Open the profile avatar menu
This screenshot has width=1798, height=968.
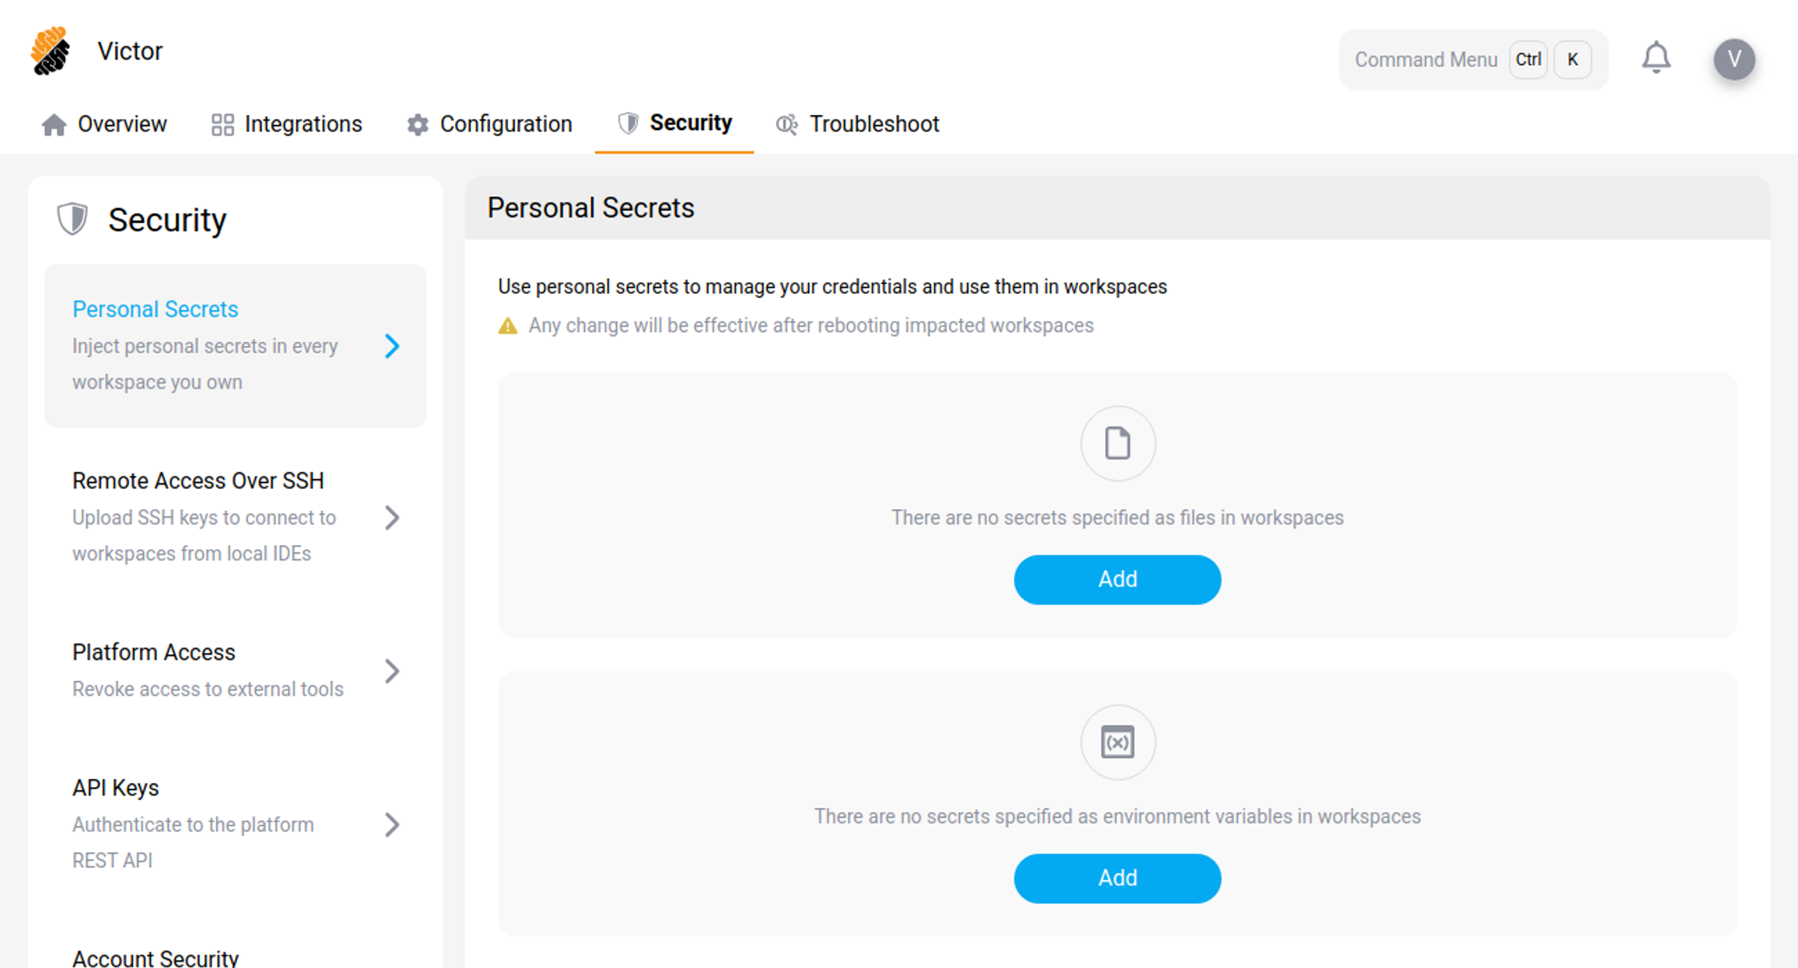(1735, 59)
